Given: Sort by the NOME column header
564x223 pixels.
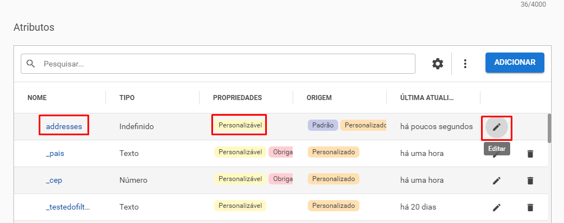Looking at the screenshot, I should coord(37,98).
